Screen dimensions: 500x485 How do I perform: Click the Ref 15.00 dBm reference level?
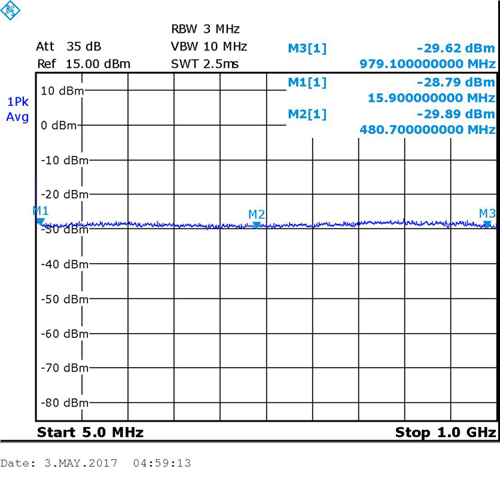coord(83,64)
